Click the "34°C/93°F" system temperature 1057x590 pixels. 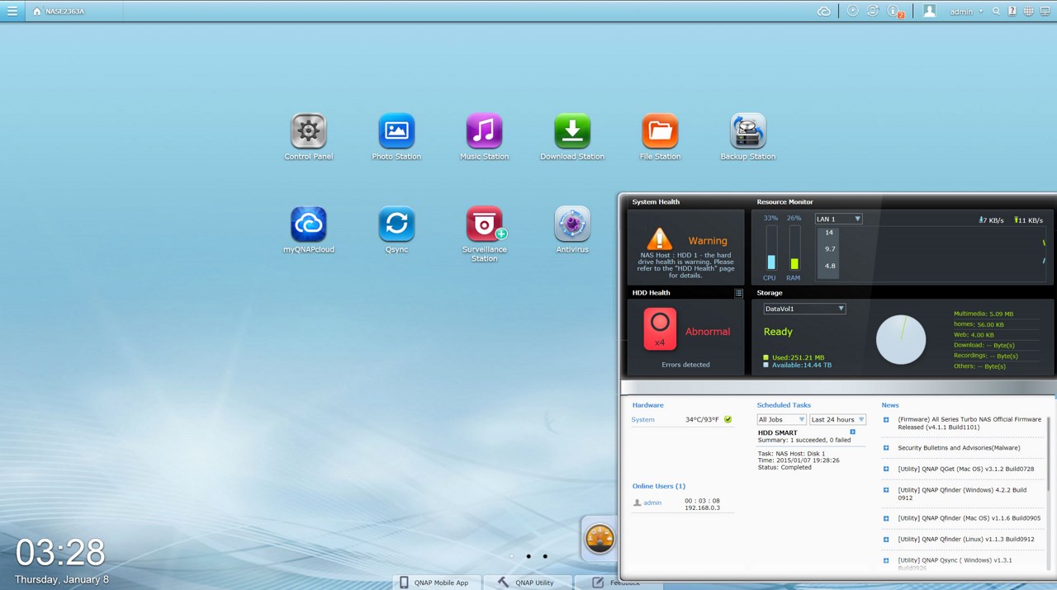point(703,420)
